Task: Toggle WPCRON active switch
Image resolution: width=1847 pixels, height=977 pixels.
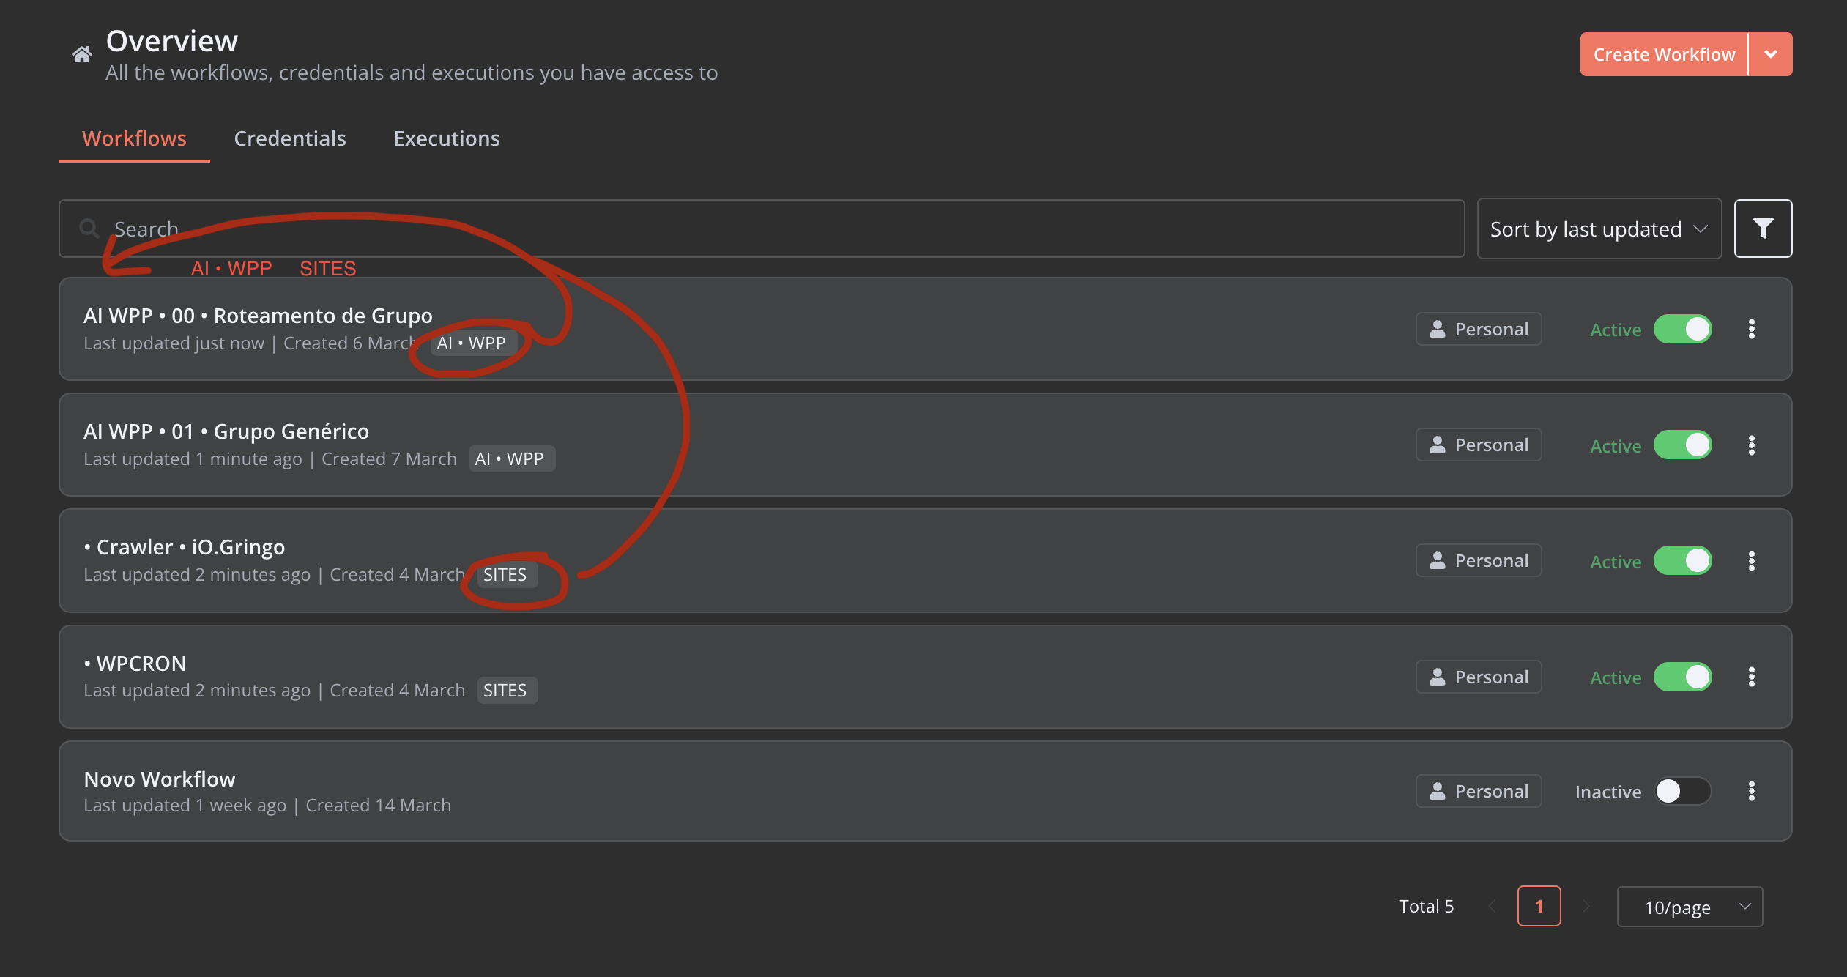Action: [1682, 677]
